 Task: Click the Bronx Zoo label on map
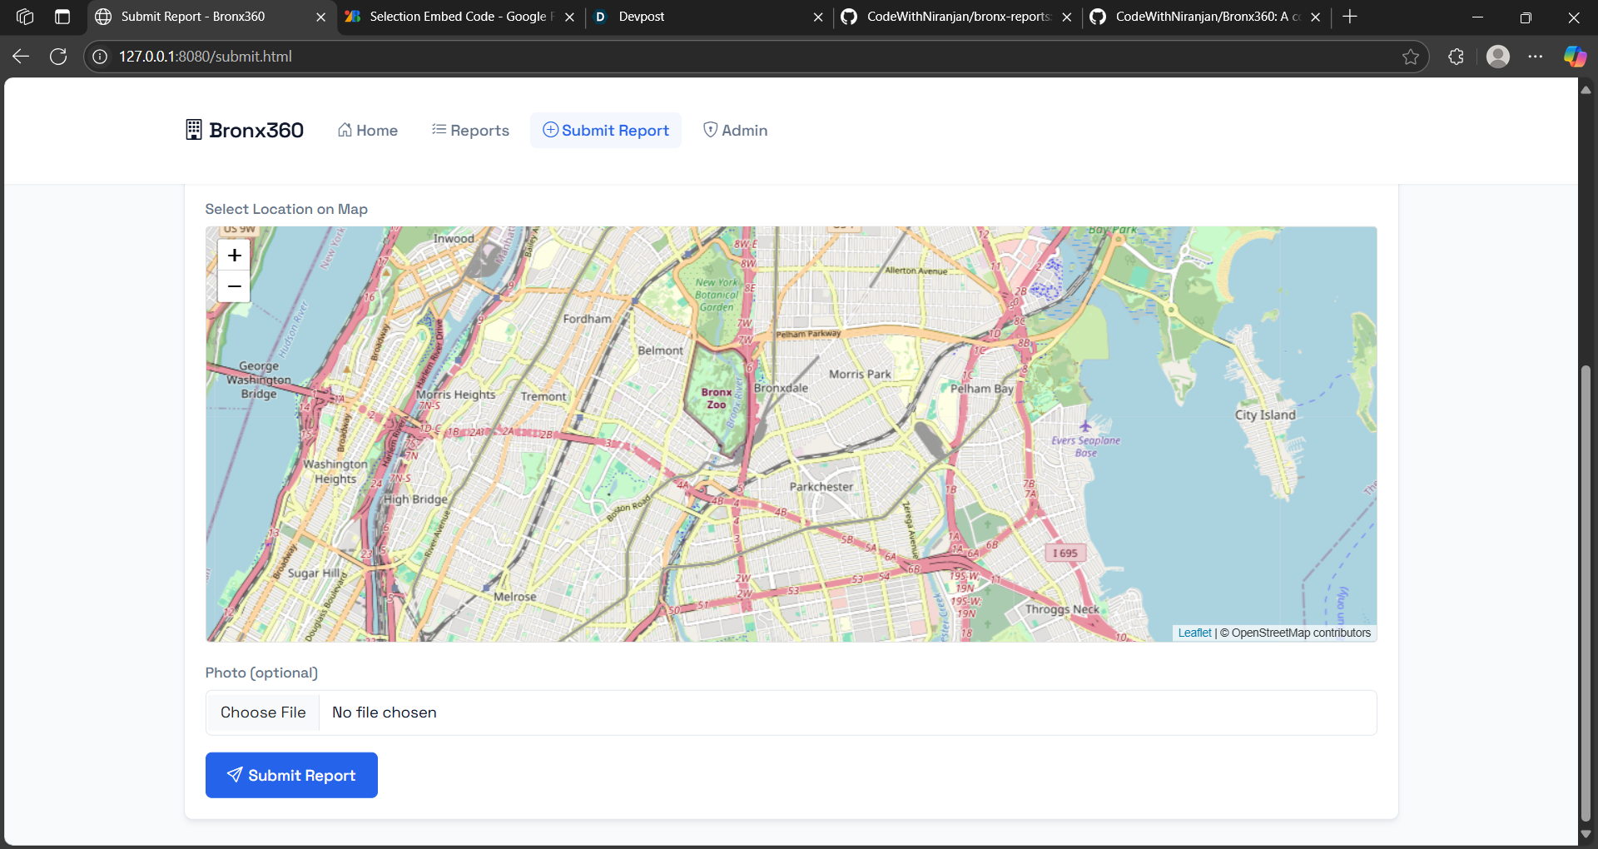pos(717,399)
